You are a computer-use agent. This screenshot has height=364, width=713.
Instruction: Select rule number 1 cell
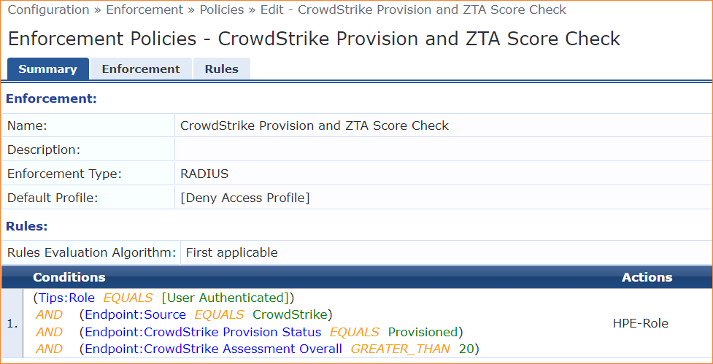pyautogui.click(x=12, y=324)
